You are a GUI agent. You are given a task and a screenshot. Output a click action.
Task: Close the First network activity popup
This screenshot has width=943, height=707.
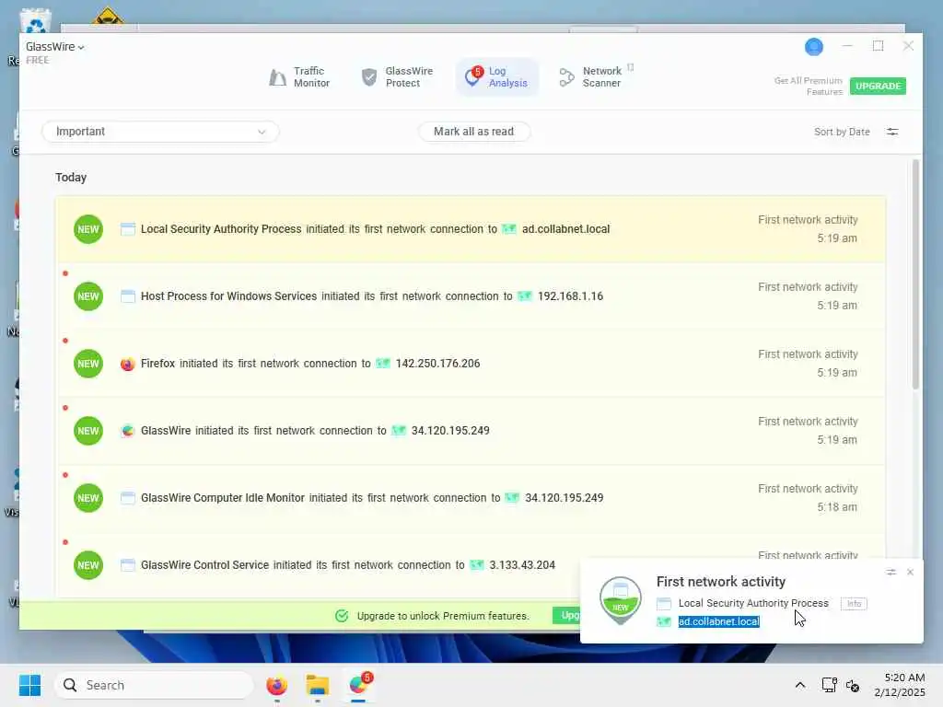click(x=910, y=573)
